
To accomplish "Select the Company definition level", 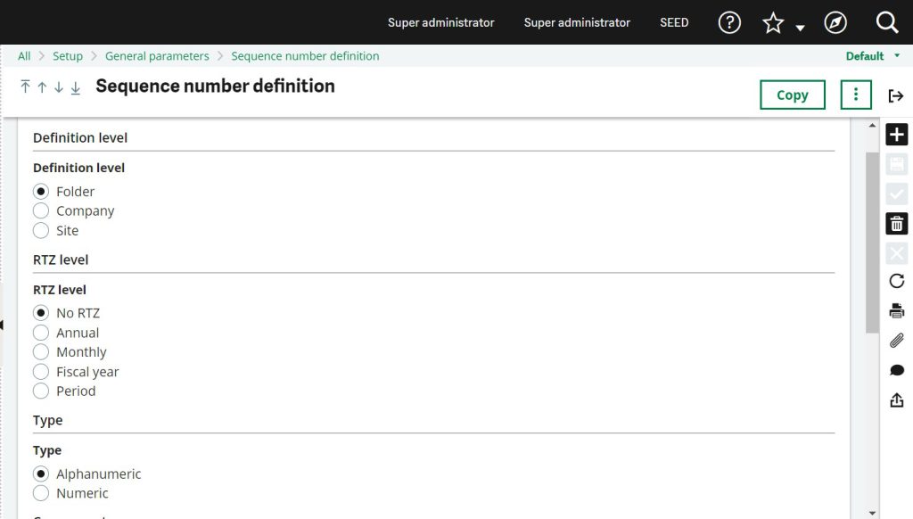I will [40, 210].
